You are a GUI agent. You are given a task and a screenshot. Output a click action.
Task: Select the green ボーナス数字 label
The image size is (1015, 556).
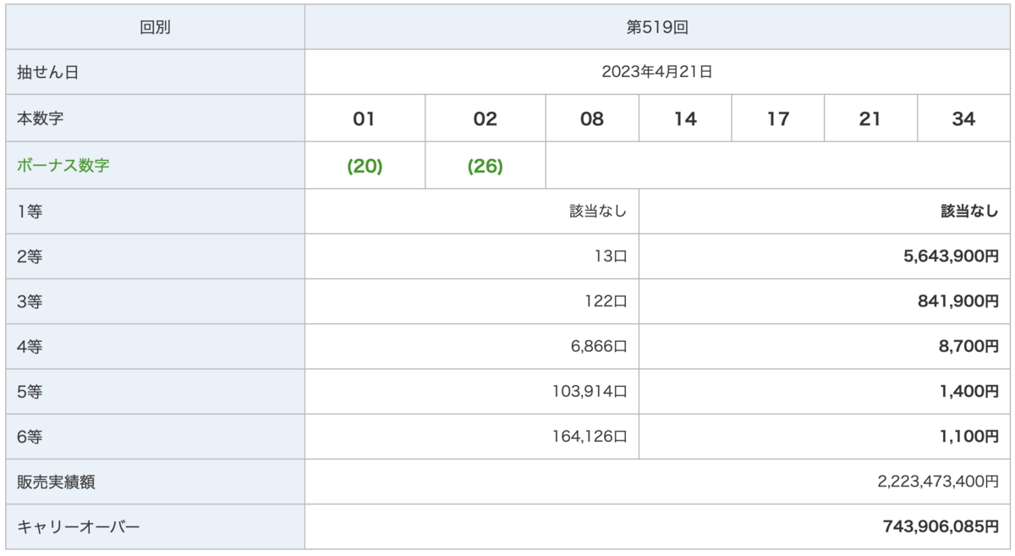click(x=63, y=166)
